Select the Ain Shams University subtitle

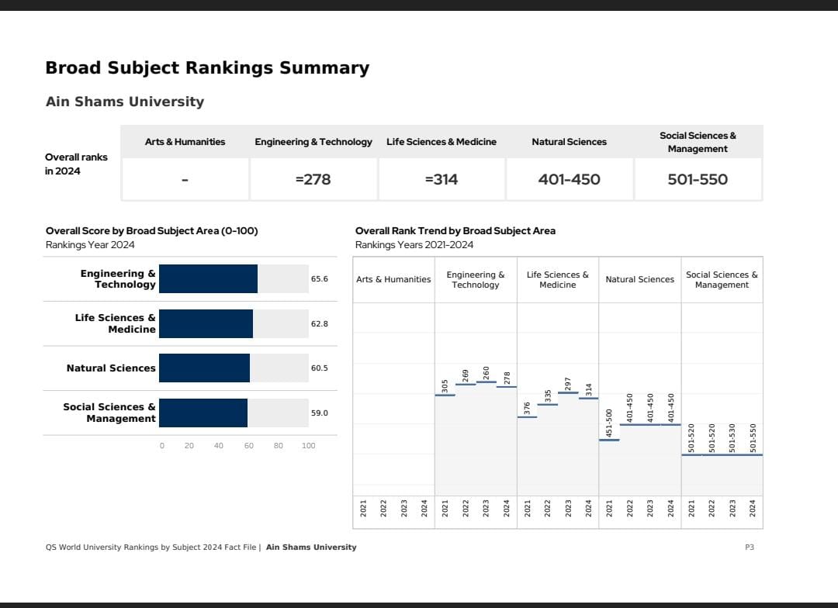(x=124, y=102)
